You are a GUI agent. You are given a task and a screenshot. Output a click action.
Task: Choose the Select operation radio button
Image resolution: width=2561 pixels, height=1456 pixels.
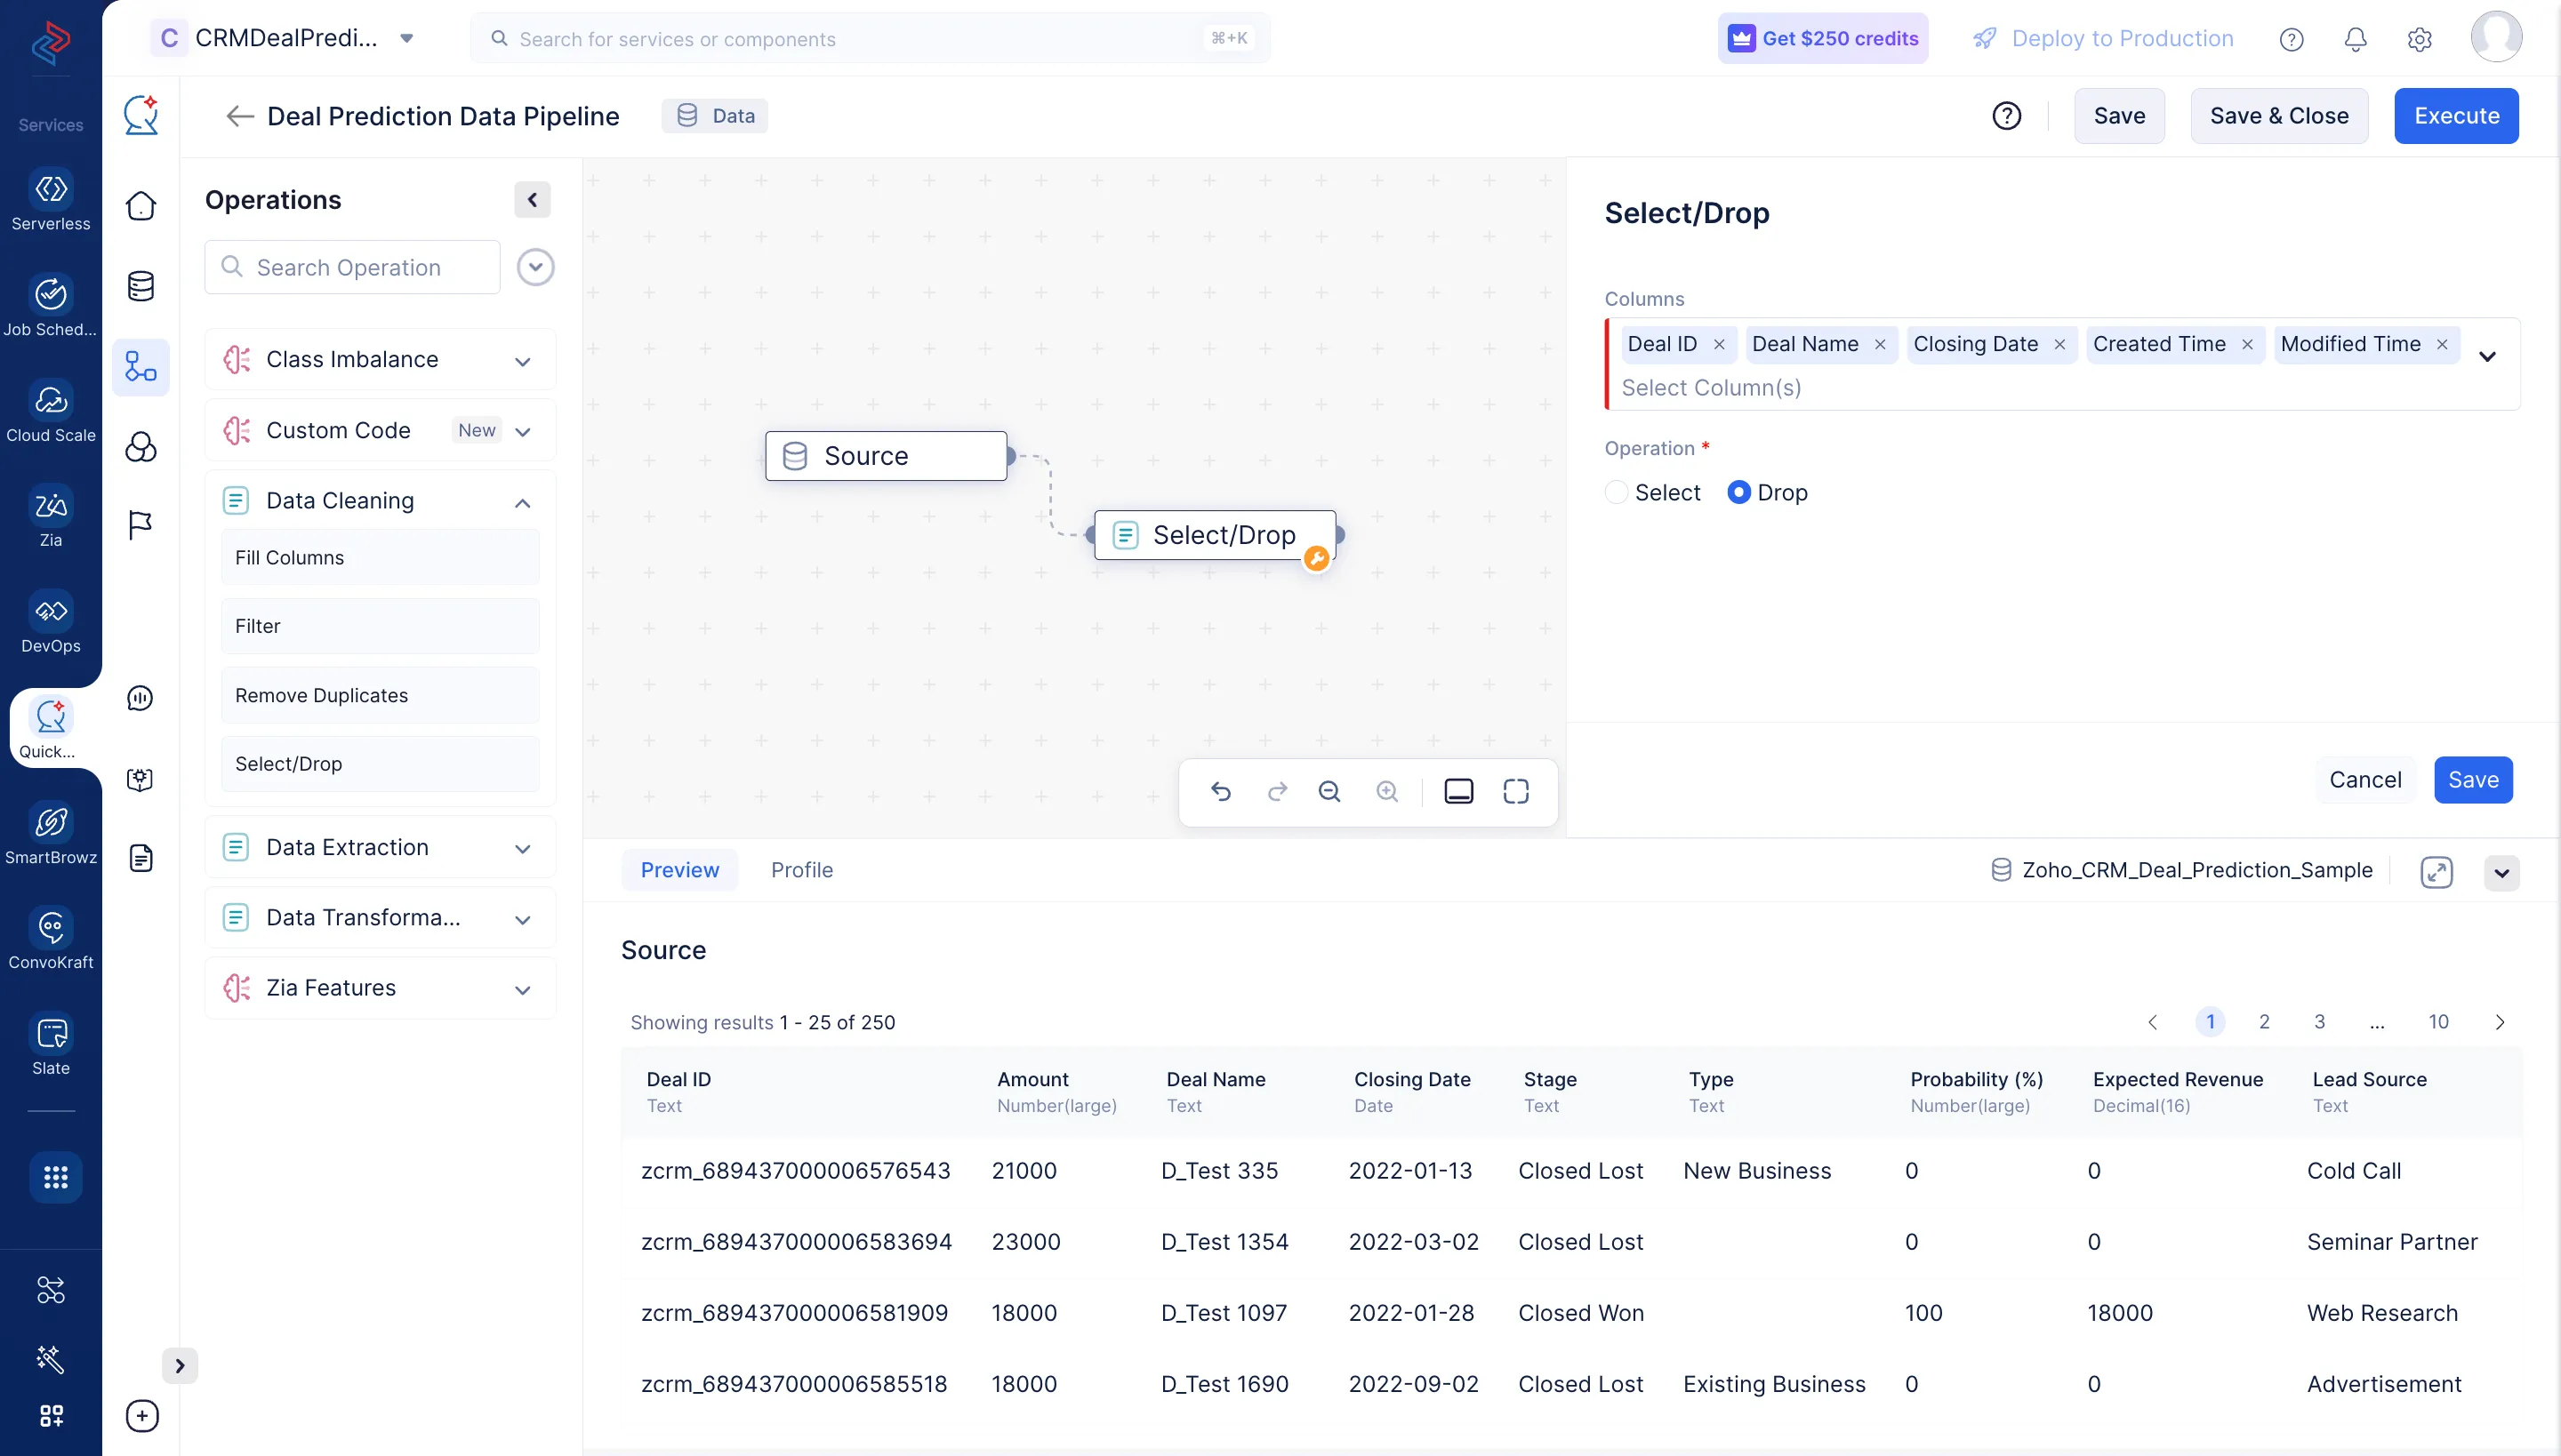point(1616,493)
